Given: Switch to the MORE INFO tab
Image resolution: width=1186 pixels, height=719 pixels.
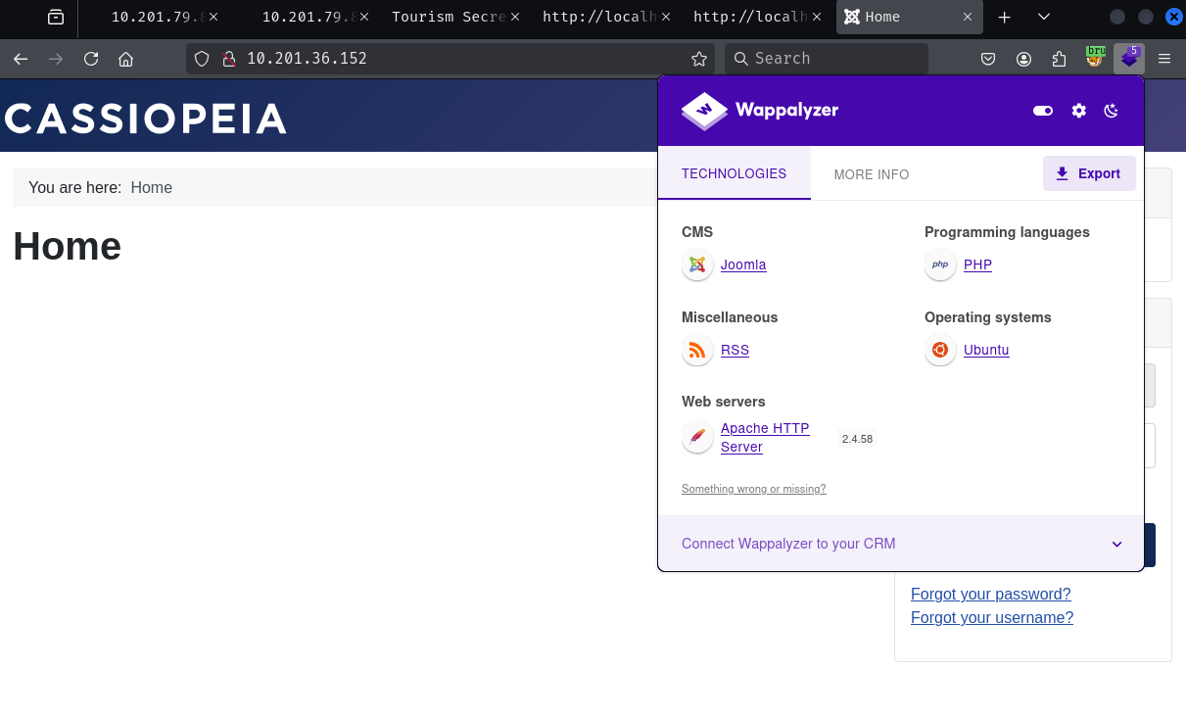Looking at the screenshot, I should tap(871, 174).
